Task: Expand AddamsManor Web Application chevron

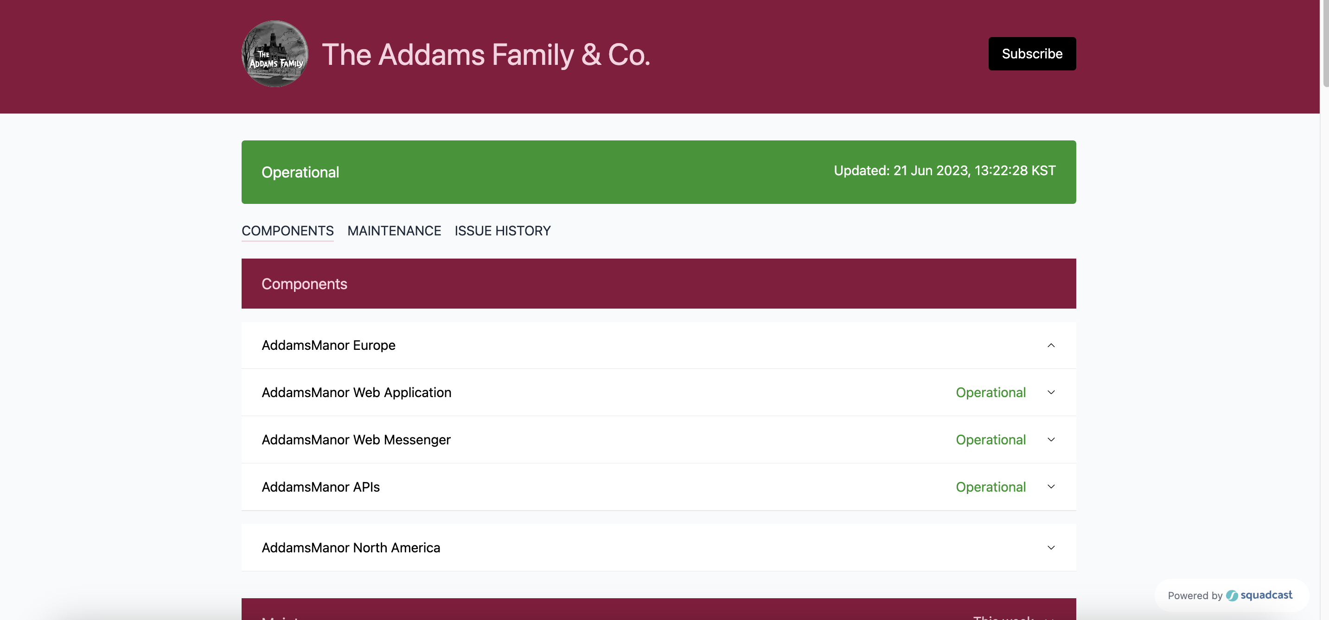Action: [1051, 393]
